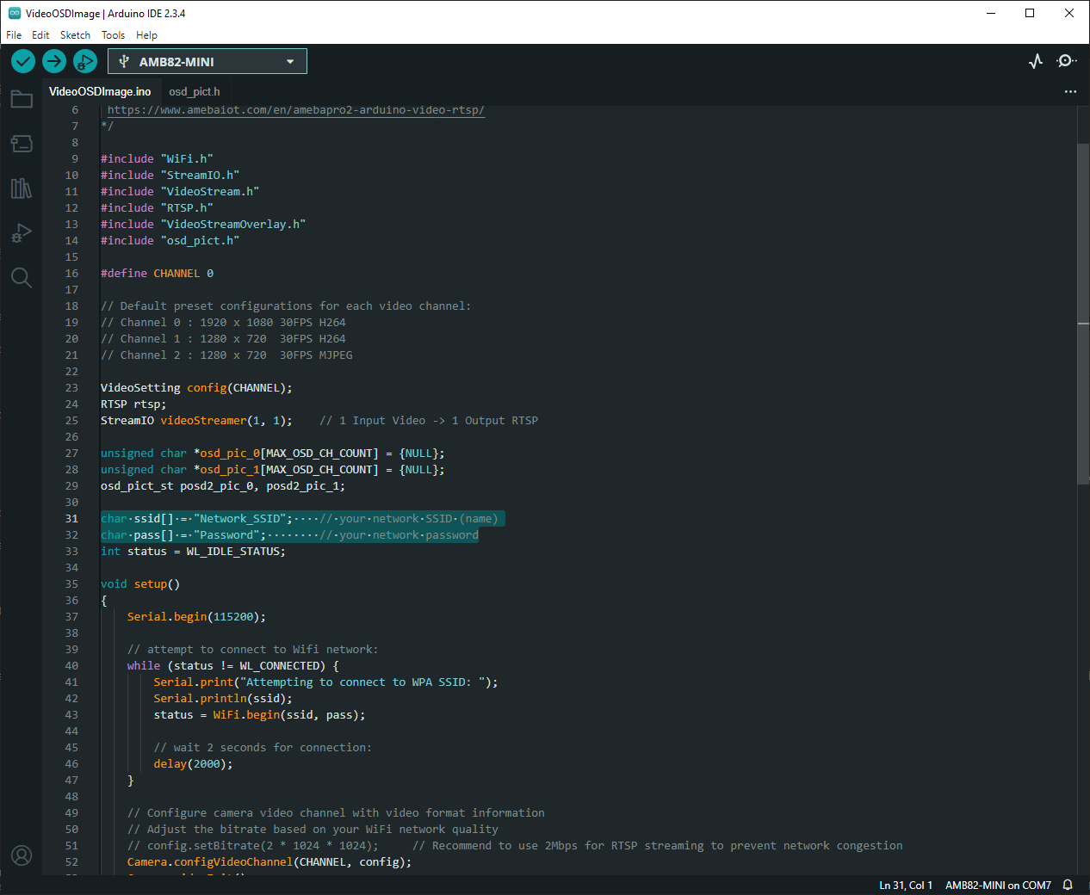Click the amebaiot.com RTSP documentation link
This screenshot has height=895, width=1090.
[295, 110]
